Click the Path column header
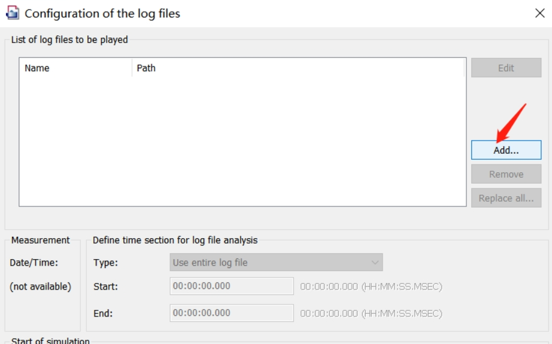 pyautogui.click(x=298, y=68)
